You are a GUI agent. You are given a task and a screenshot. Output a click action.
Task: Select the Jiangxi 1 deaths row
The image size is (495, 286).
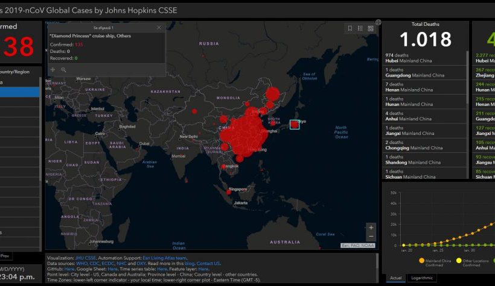point(424,131)
